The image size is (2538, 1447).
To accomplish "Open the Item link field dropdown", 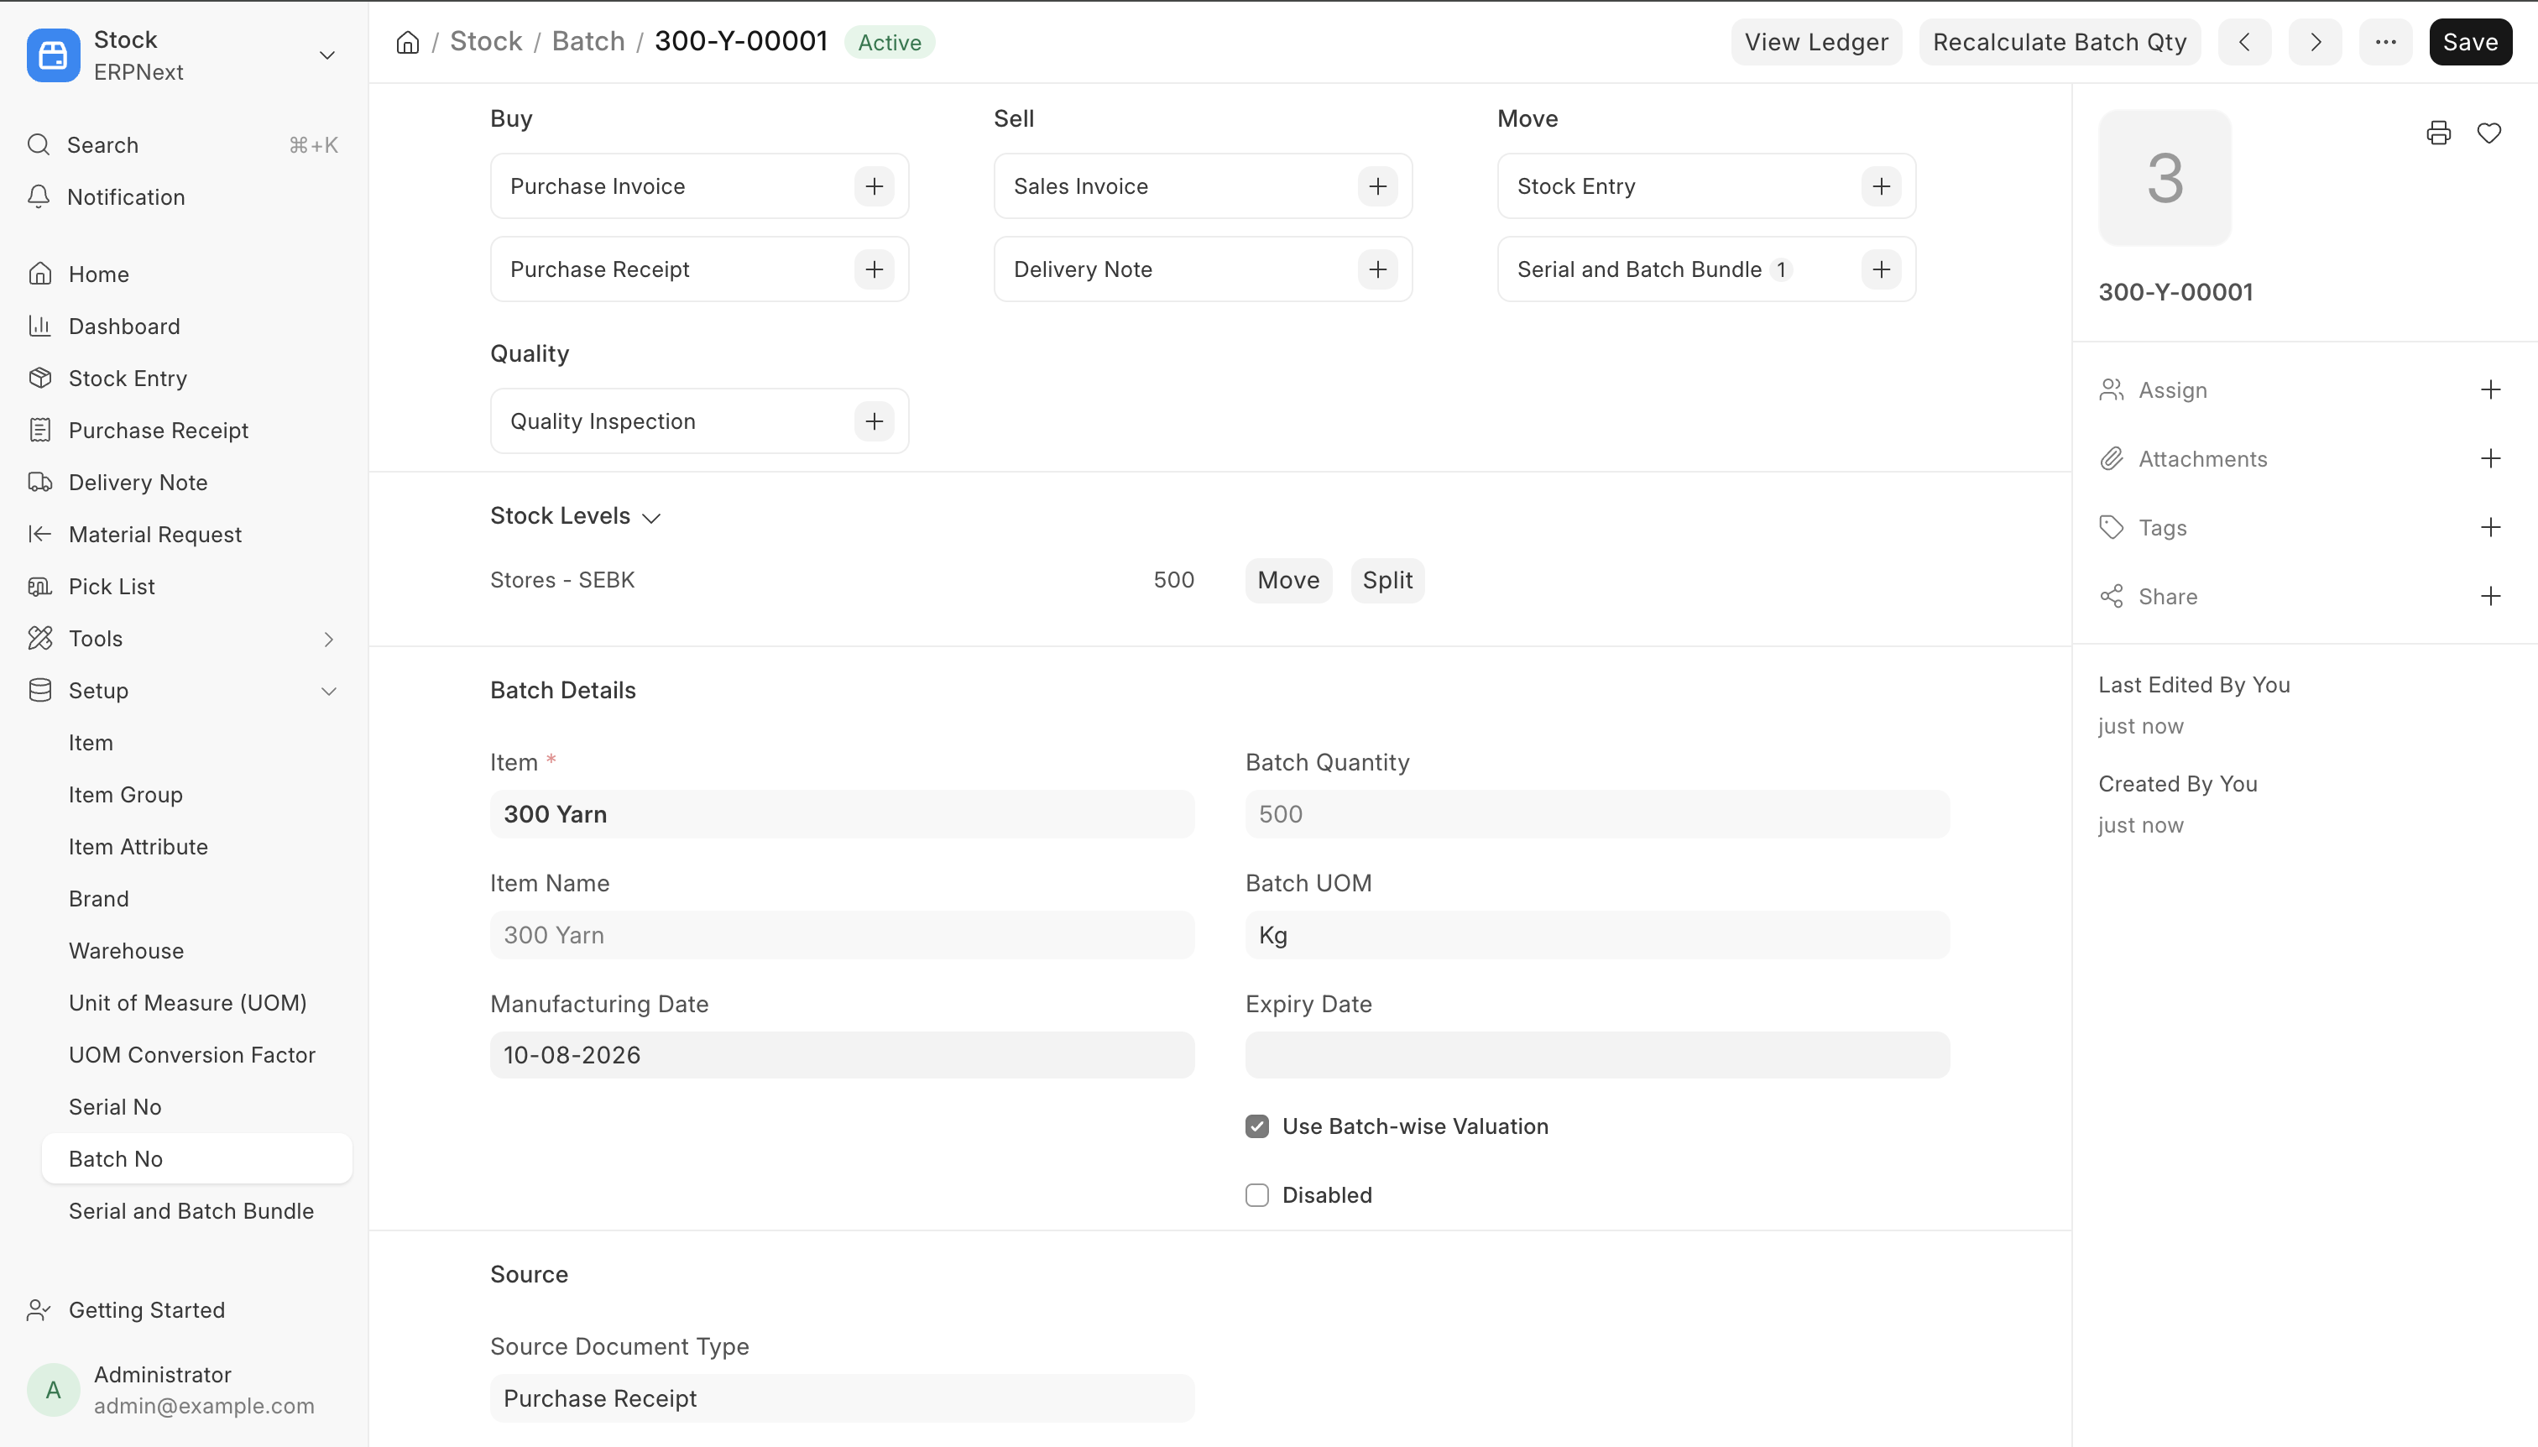I will pyautogui.click(x=842, y=814).
